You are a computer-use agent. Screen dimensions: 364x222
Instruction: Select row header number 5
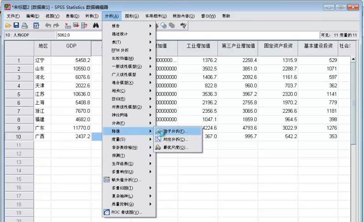pos(19,94)
